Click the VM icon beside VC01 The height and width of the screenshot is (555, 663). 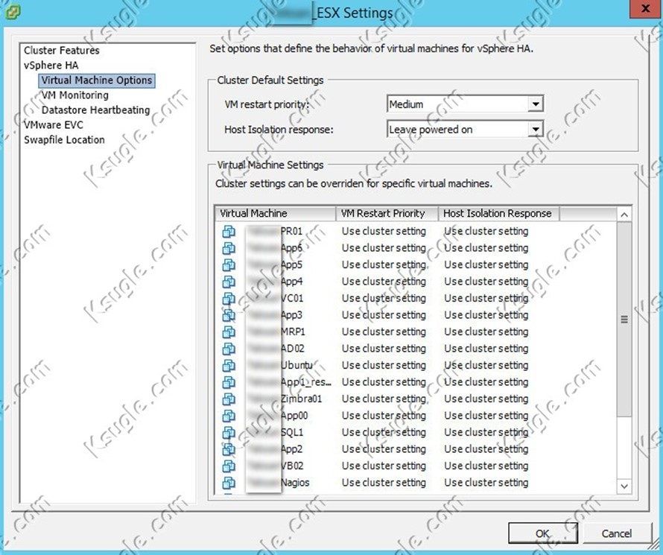[x=229, y=299]
